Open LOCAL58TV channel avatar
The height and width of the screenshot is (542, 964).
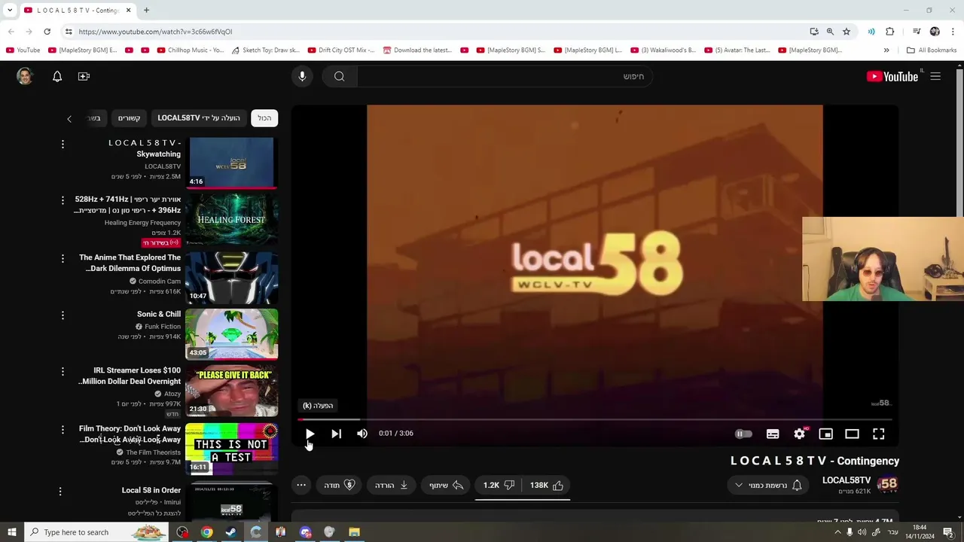point(888,485)
